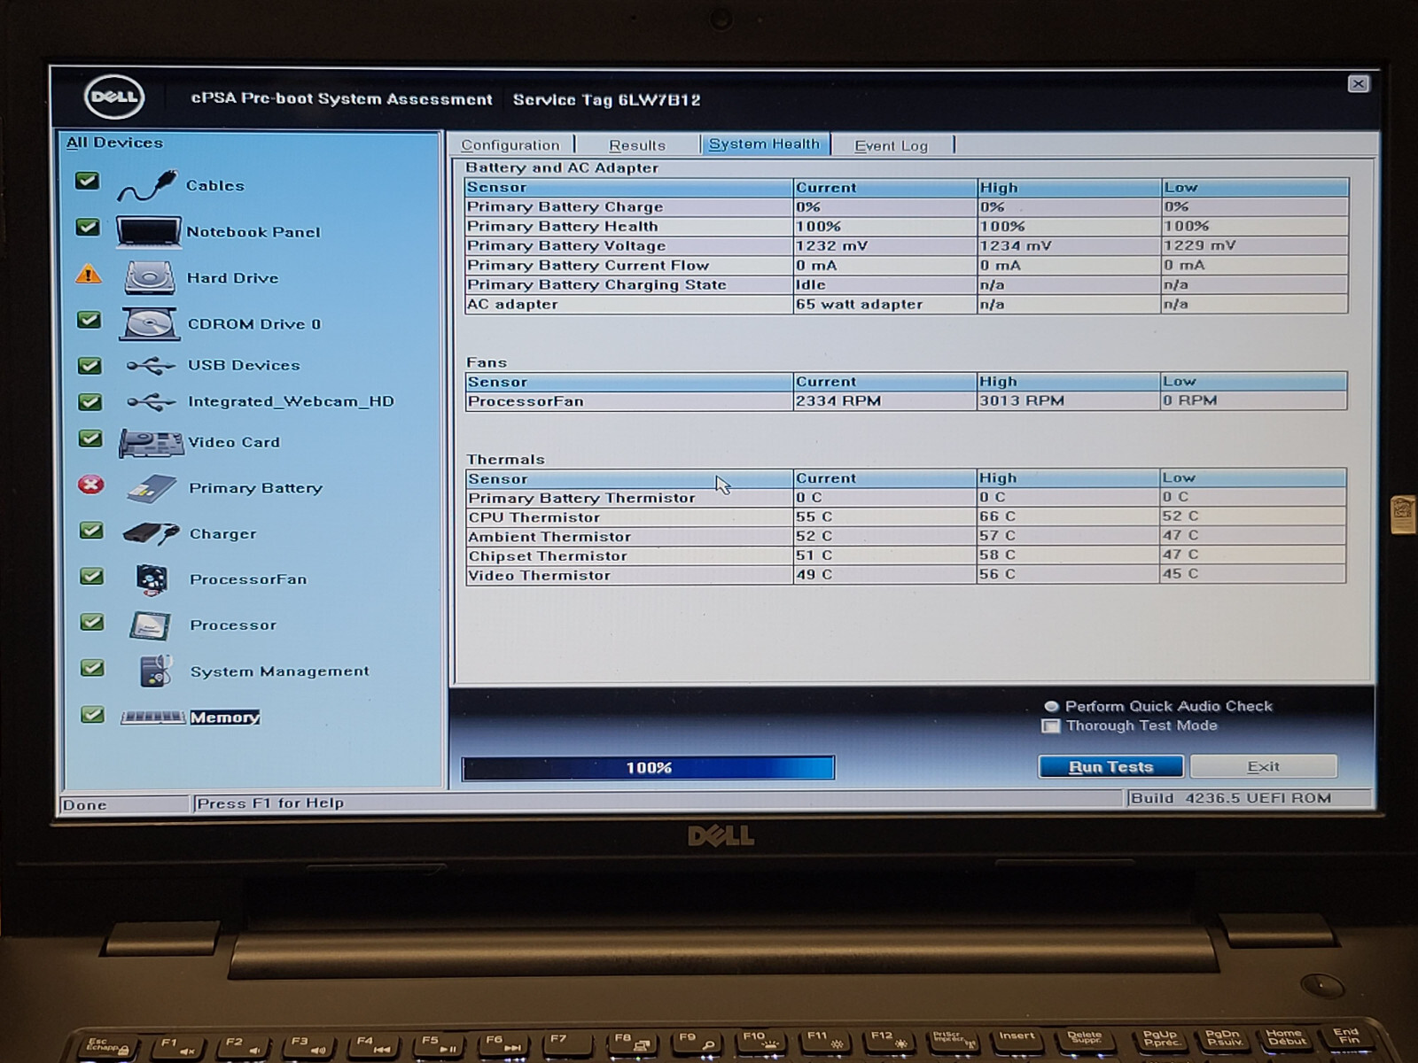Click Primary Battery Current Flow row
1418x1063 pixels.
coord(906,265)
